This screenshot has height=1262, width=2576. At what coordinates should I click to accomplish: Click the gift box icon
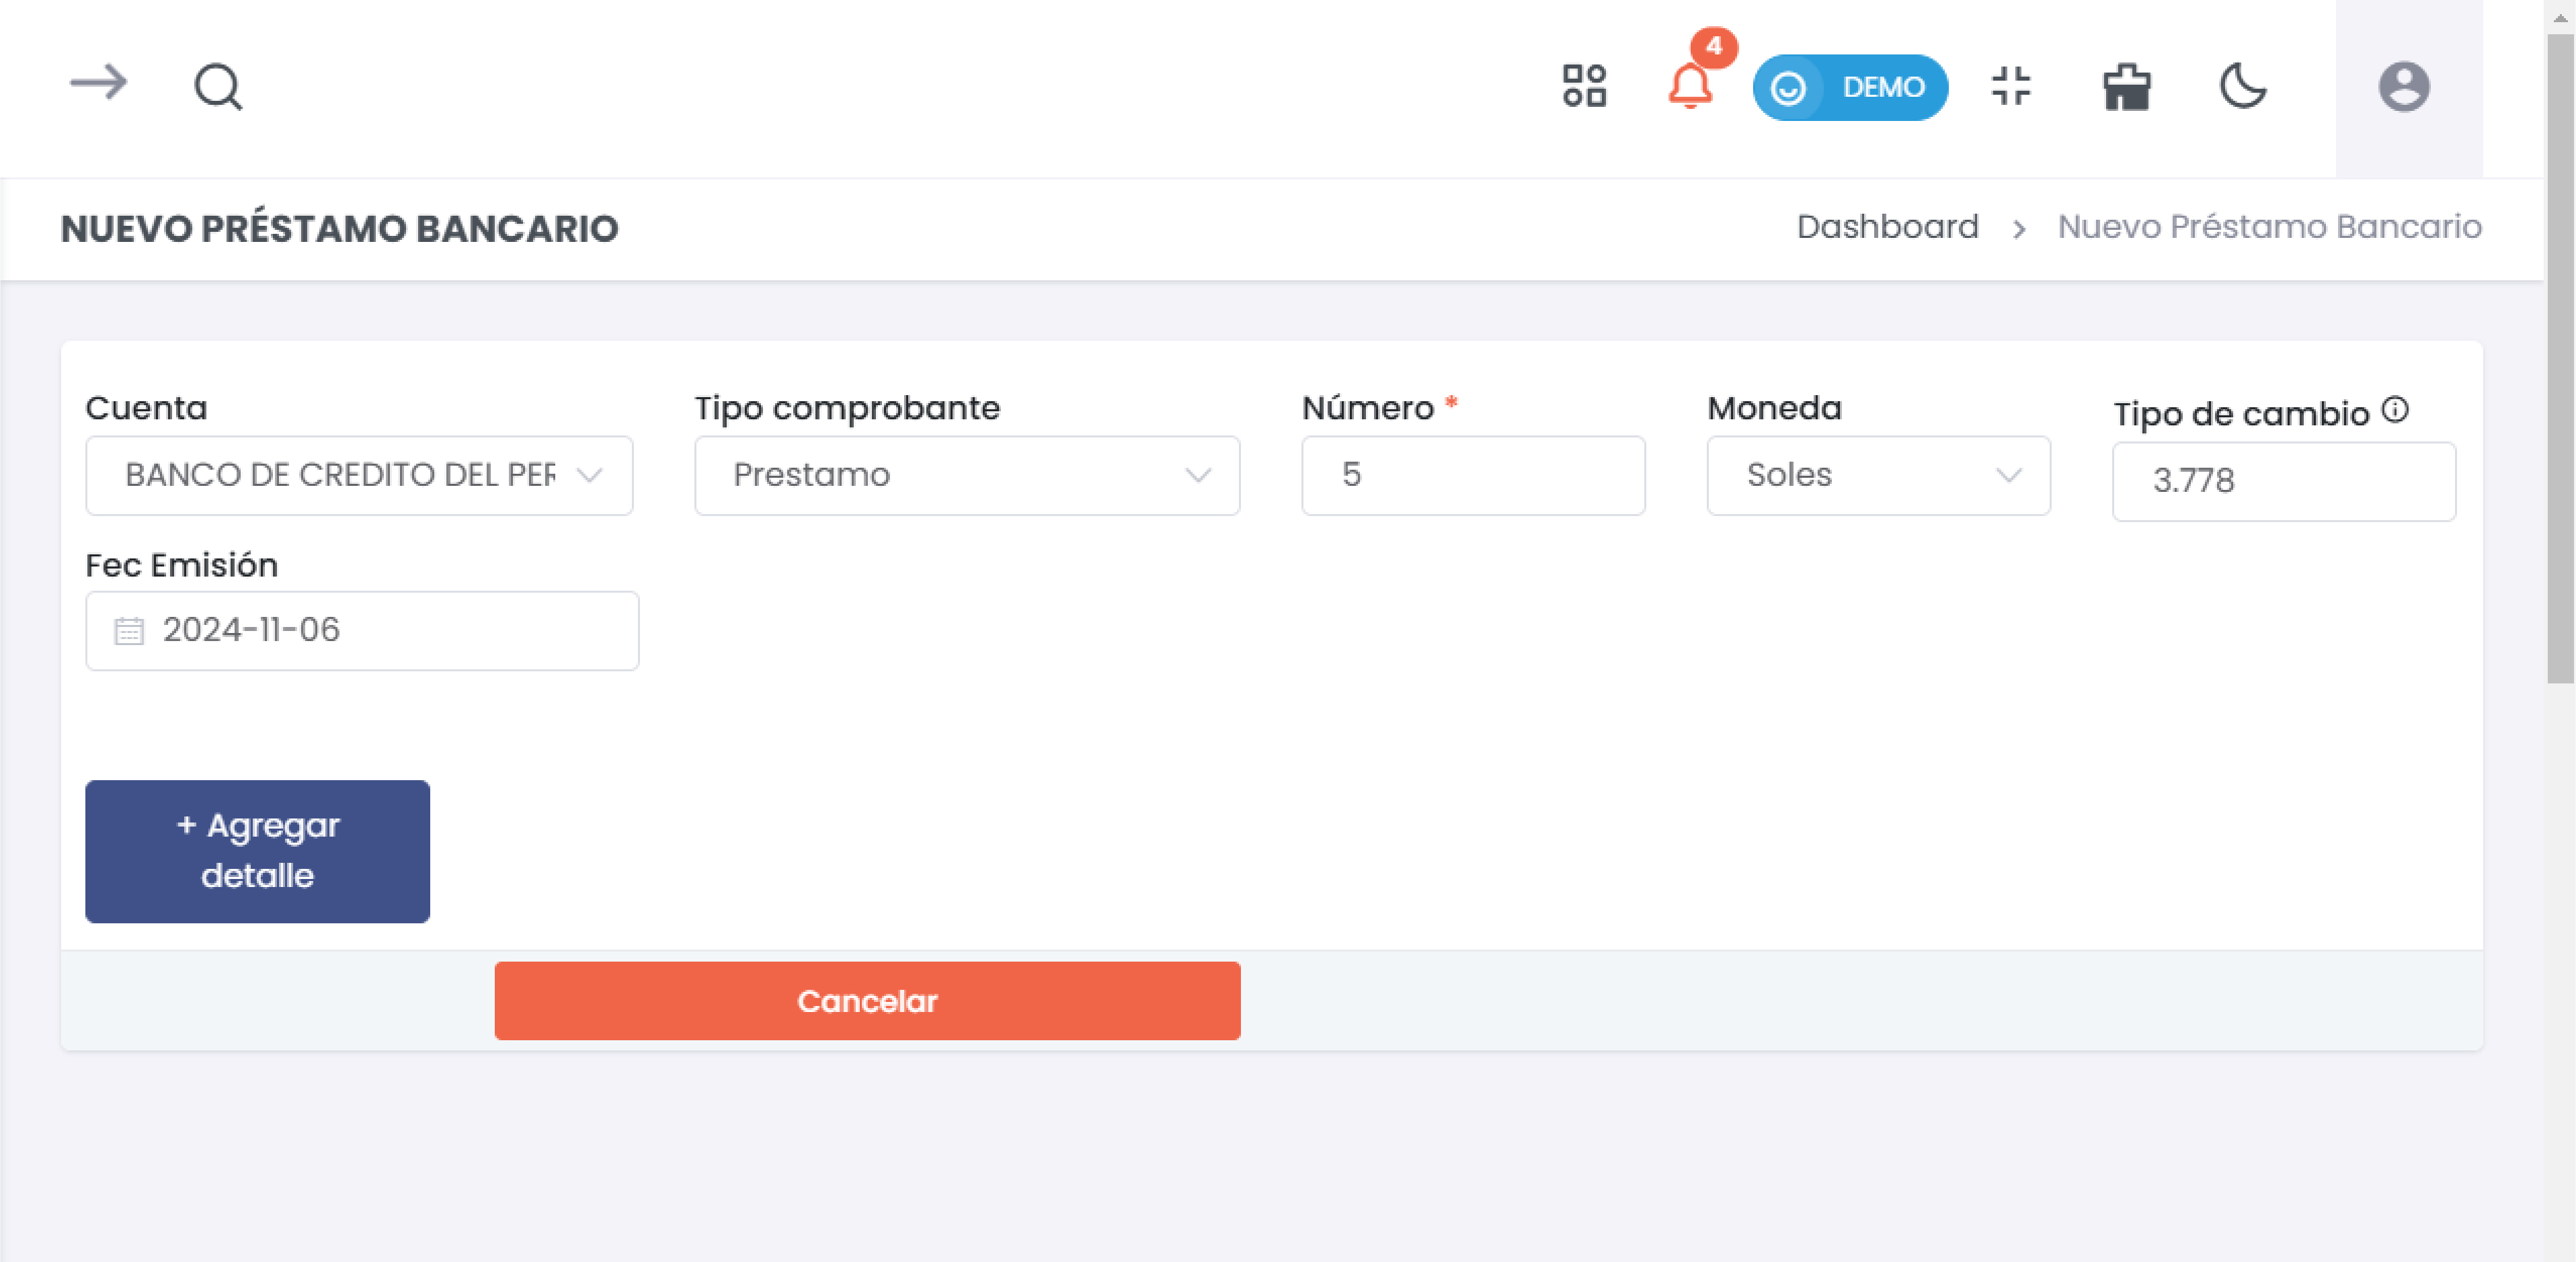2126,86
